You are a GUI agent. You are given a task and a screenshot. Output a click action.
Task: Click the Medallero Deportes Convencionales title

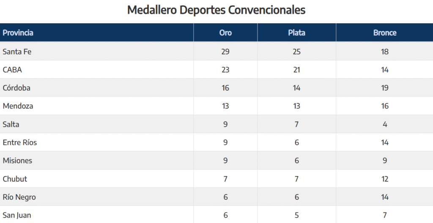click(x=216, y=10)
